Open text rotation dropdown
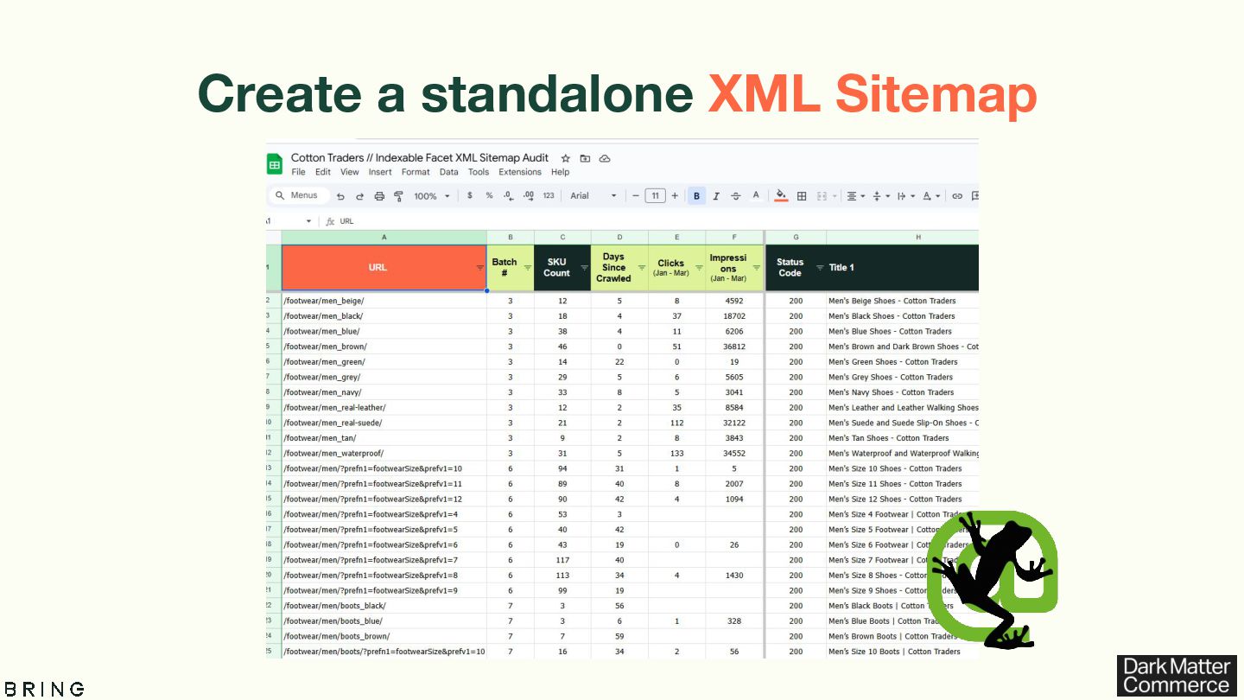This screenshot has width=1244, height=700. [x=930, y=196]
